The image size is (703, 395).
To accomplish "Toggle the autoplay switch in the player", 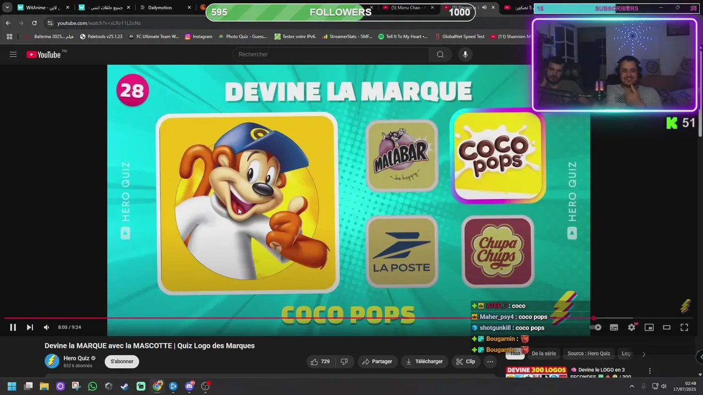I will [x=596, y=328].
